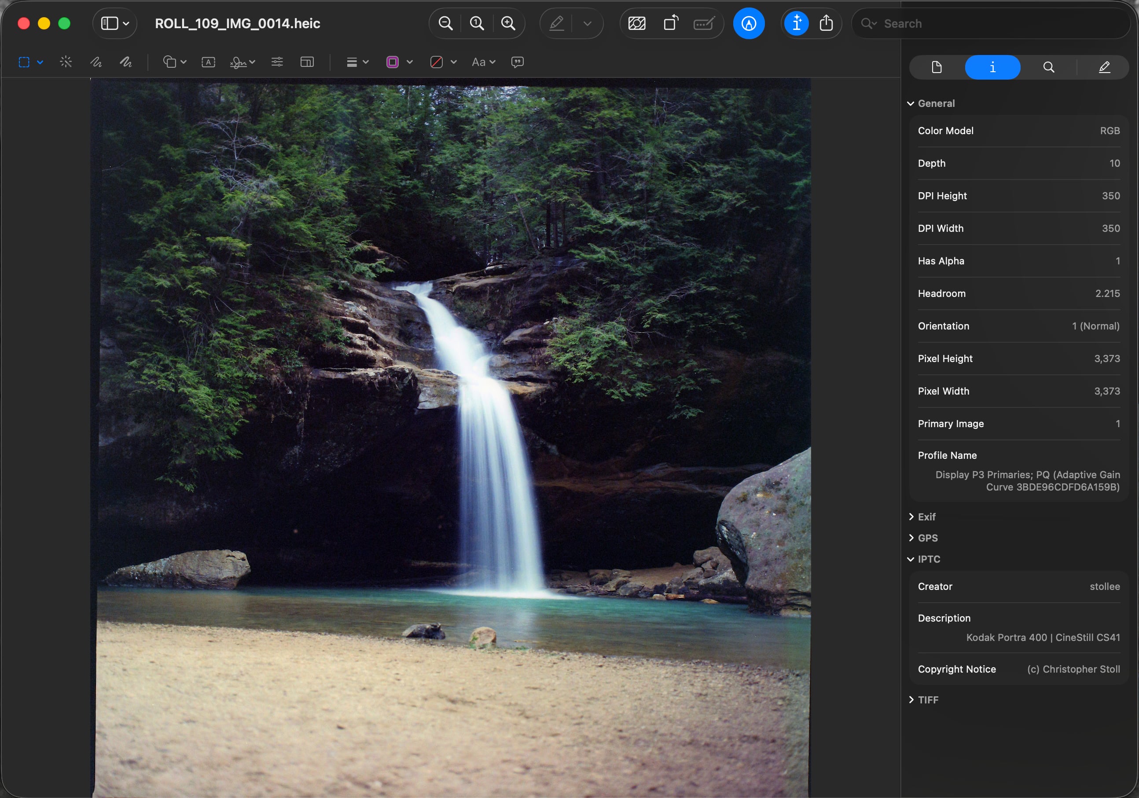Zoom out of the image
The image size is (1139, 798).
point(445,23)
